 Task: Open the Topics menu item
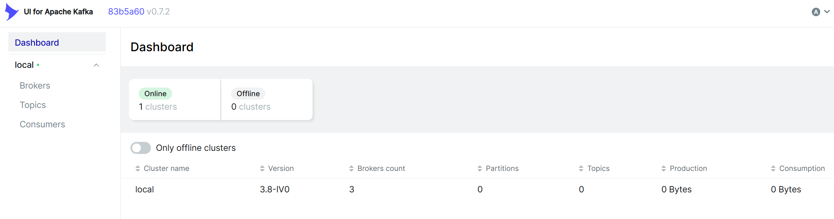pos(33,105)
